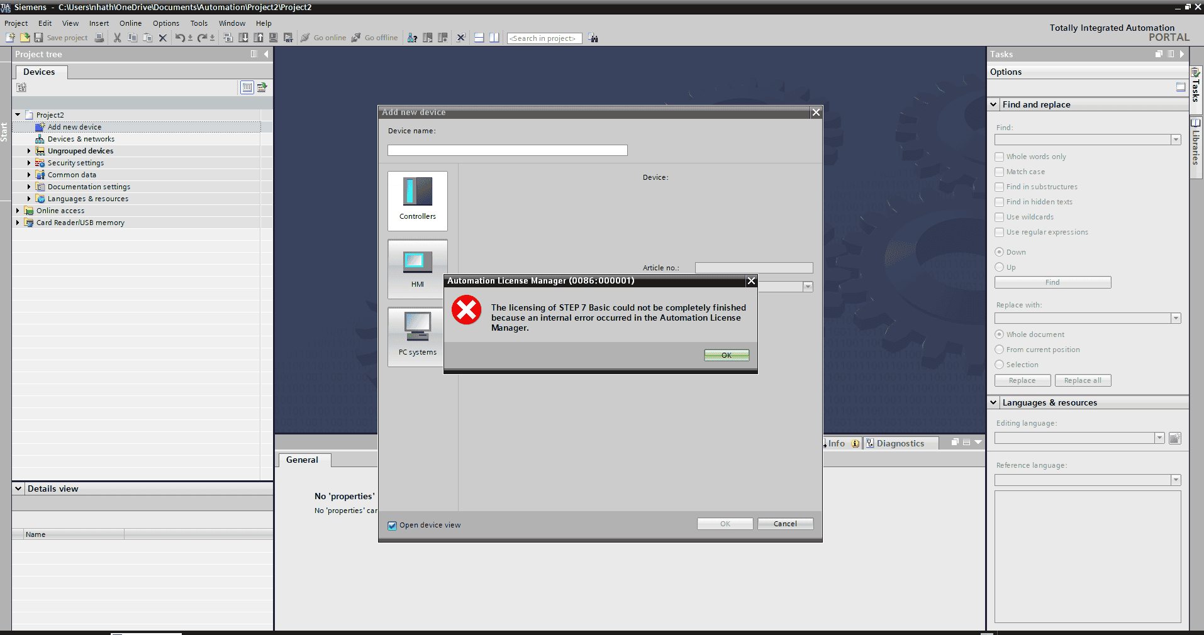This screenshot has height=635, width=1204.
Task: Collapse the Find and replace section
Action: coord(994,104)
